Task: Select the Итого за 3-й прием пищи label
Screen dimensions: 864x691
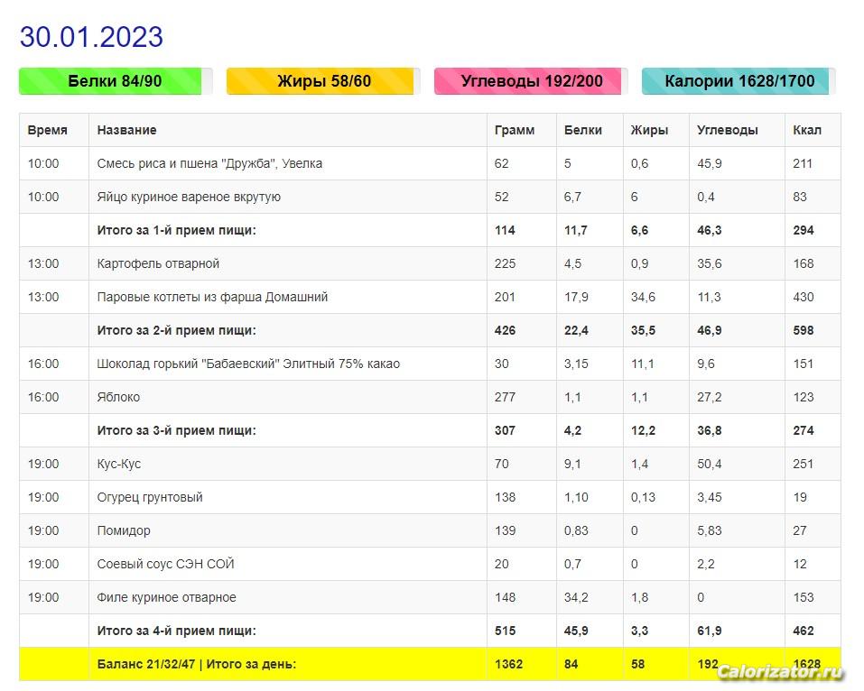Action: pos(176,430)
